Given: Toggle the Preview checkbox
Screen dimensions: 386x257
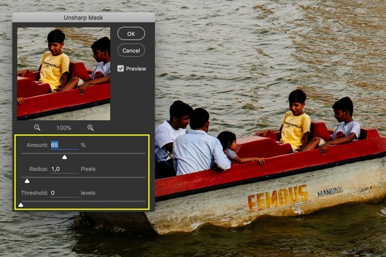Looking at the screenshot, I should (120, 68).
